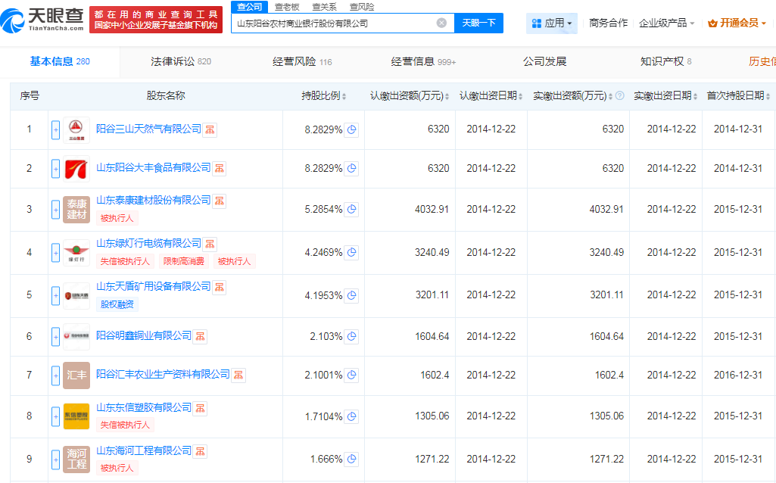Click pie chart icon beside 1.666% shareholding

pyautogui.click(x=351, y=460)
